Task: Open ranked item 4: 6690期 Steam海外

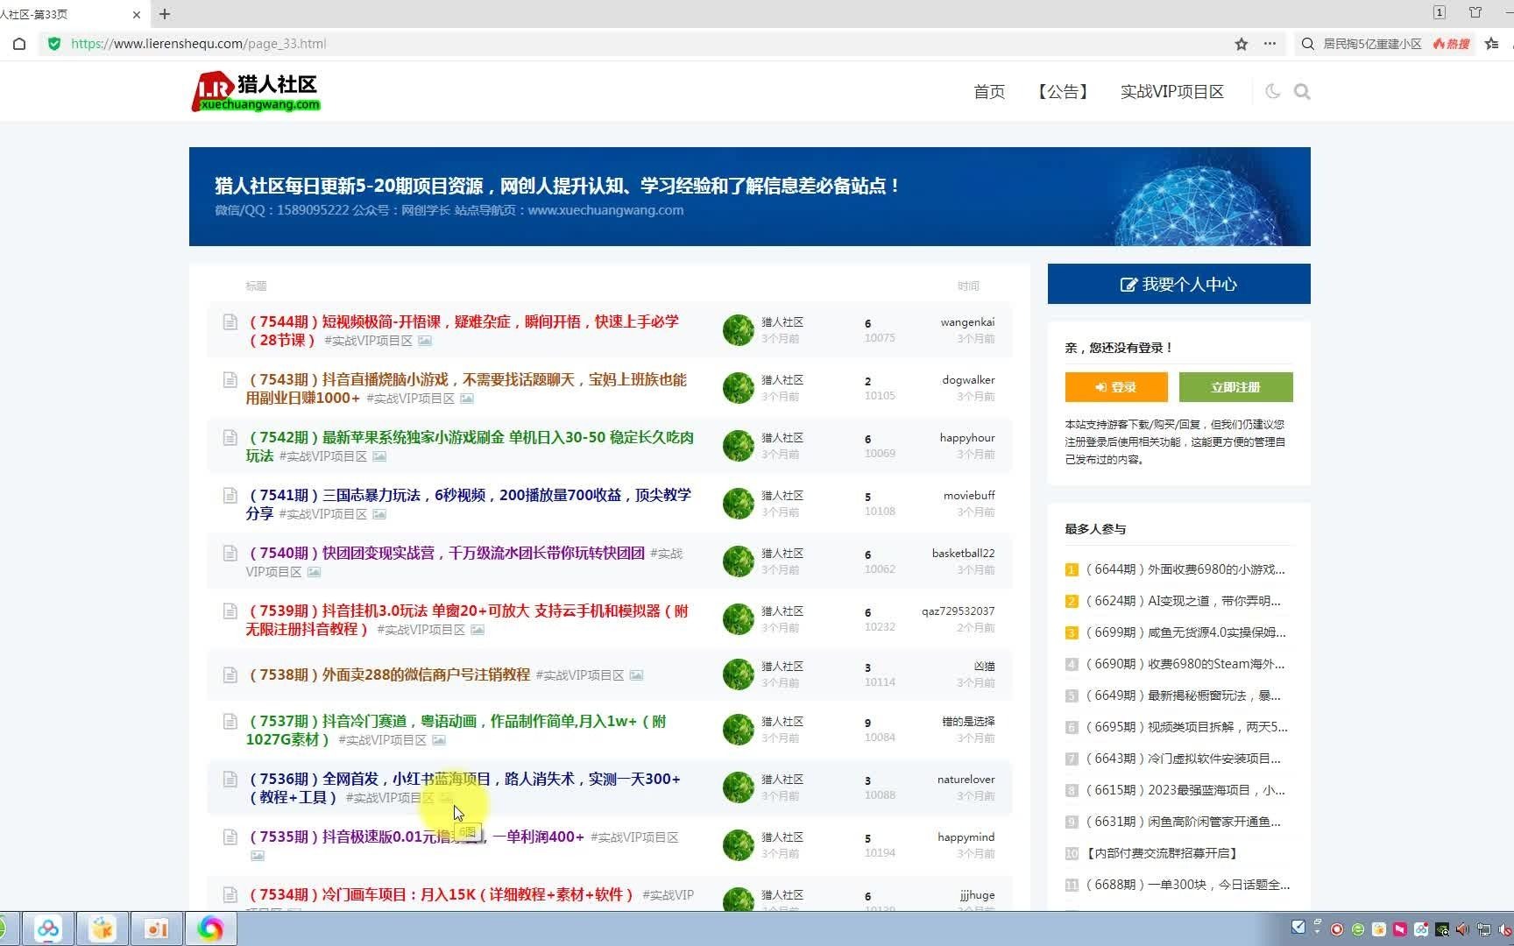Action: pyautogui.click(x=1185, y=664)
